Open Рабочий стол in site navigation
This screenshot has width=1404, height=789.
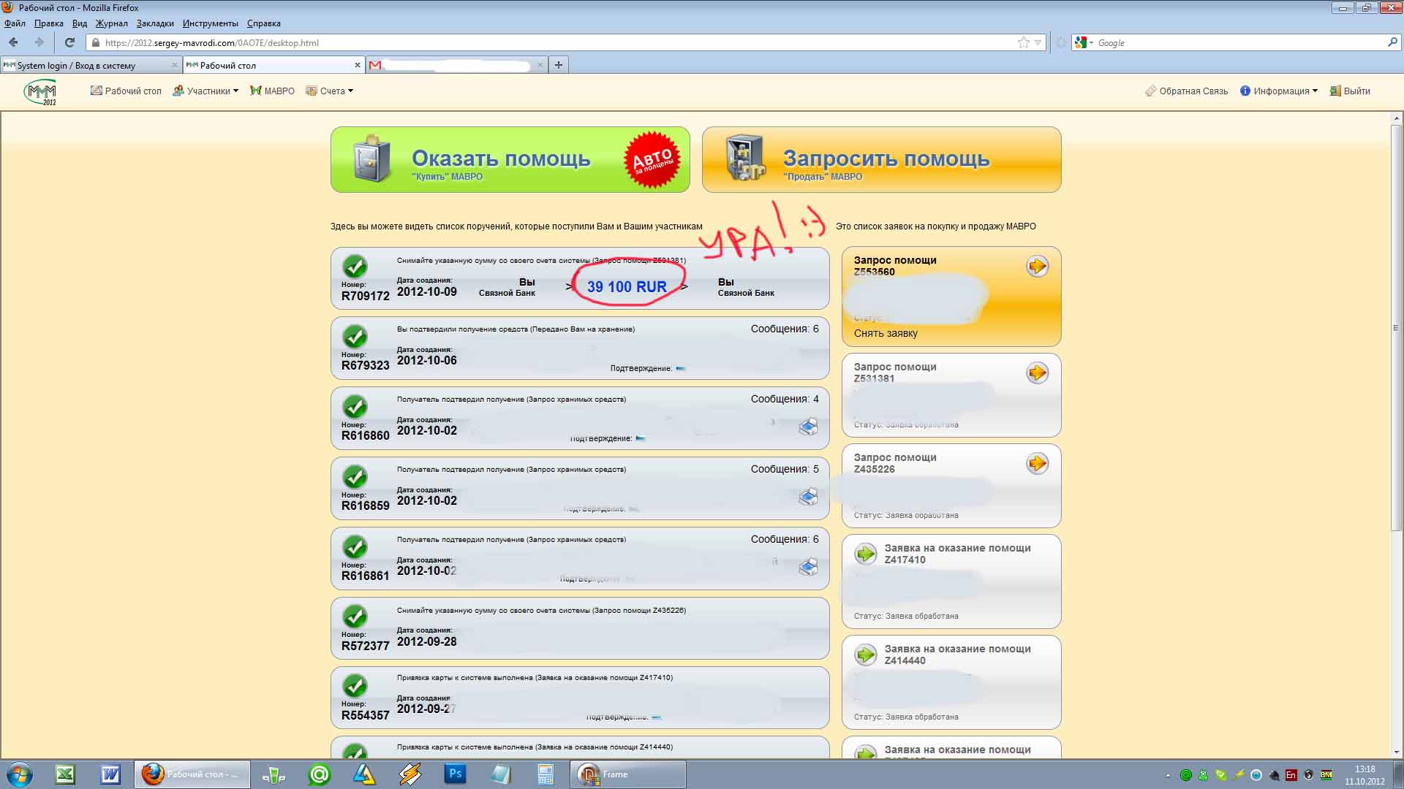[x=126, y=91]
